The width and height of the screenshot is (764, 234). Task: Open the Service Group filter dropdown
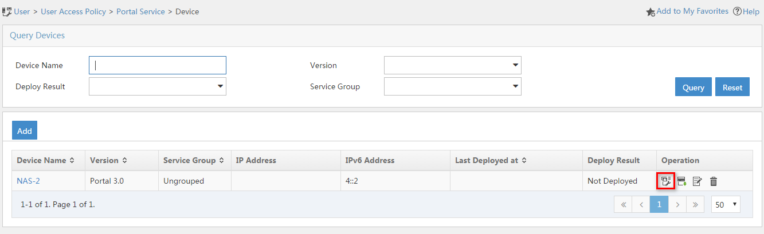point(452,86)
